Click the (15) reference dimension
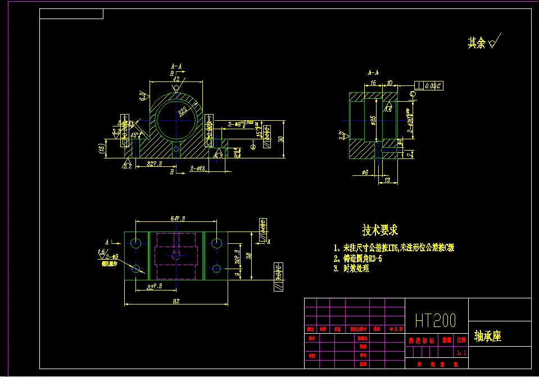The width and height of the screenshot is (539, 377). click(x=101, y=148)
